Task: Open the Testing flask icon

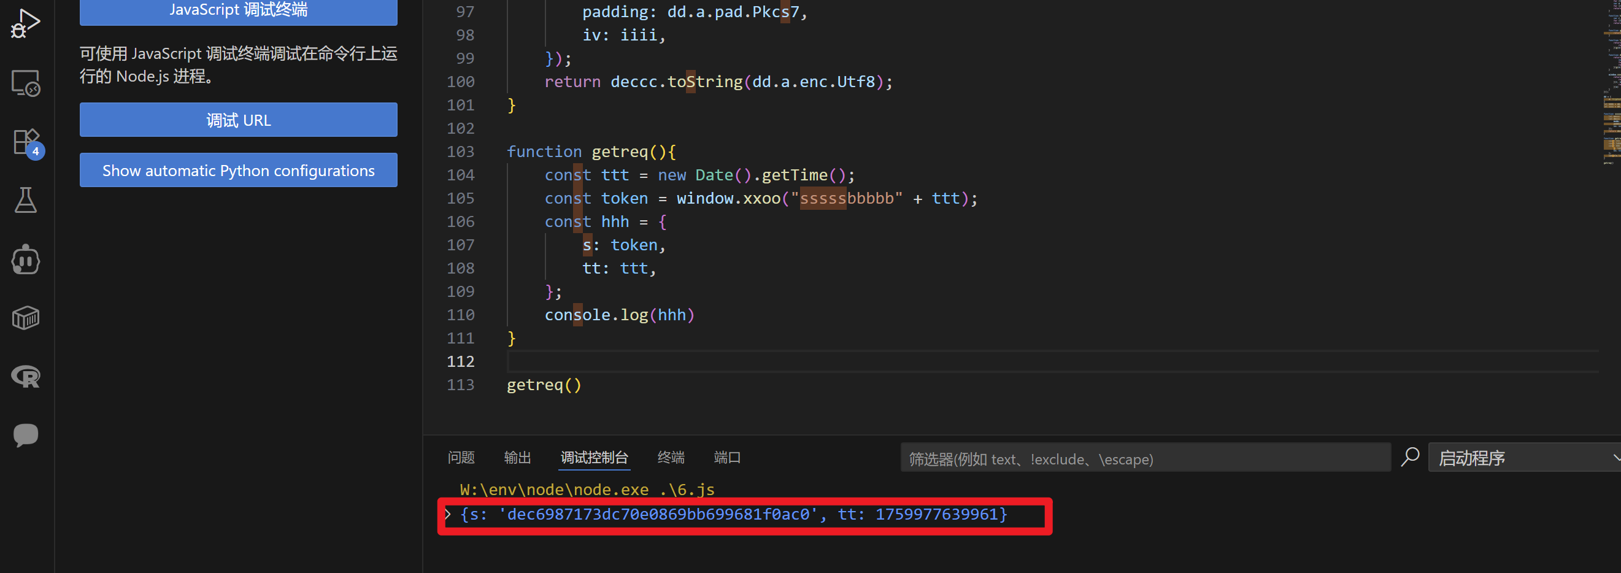Action: click(25, 200)
